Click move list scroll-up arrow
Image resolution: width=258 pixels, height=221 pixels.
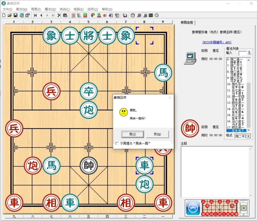point(249,60)
